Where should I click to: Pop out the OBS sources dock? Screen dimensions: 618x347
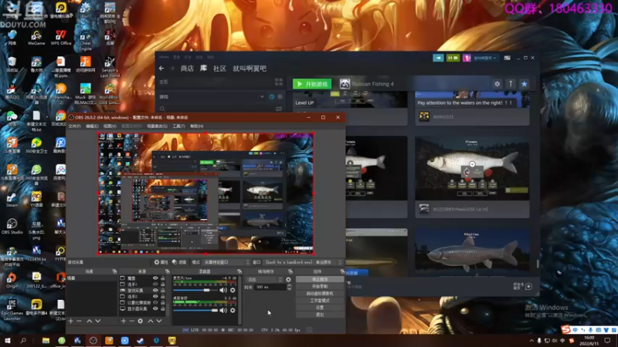pyautogui.click(x=167, y=271)
